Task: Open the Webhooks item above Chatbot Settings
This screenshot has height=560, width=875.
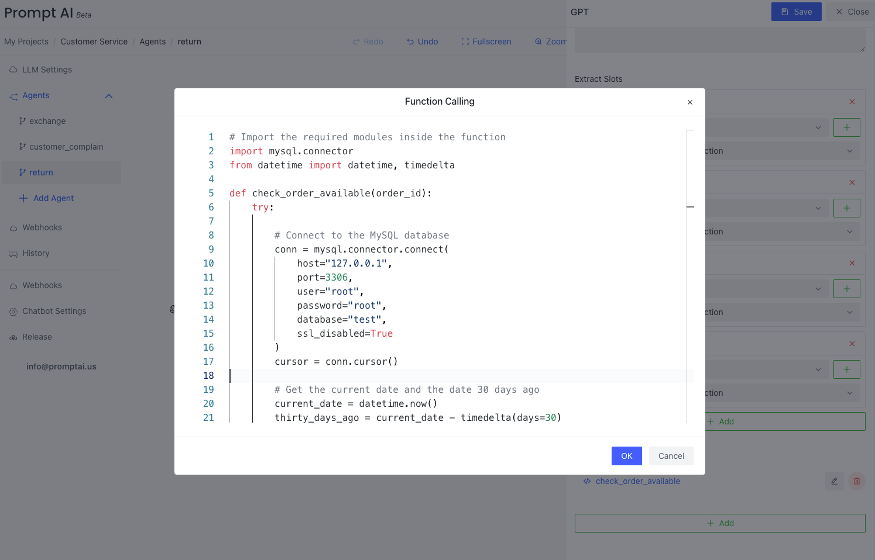Action: click(42, 285)
